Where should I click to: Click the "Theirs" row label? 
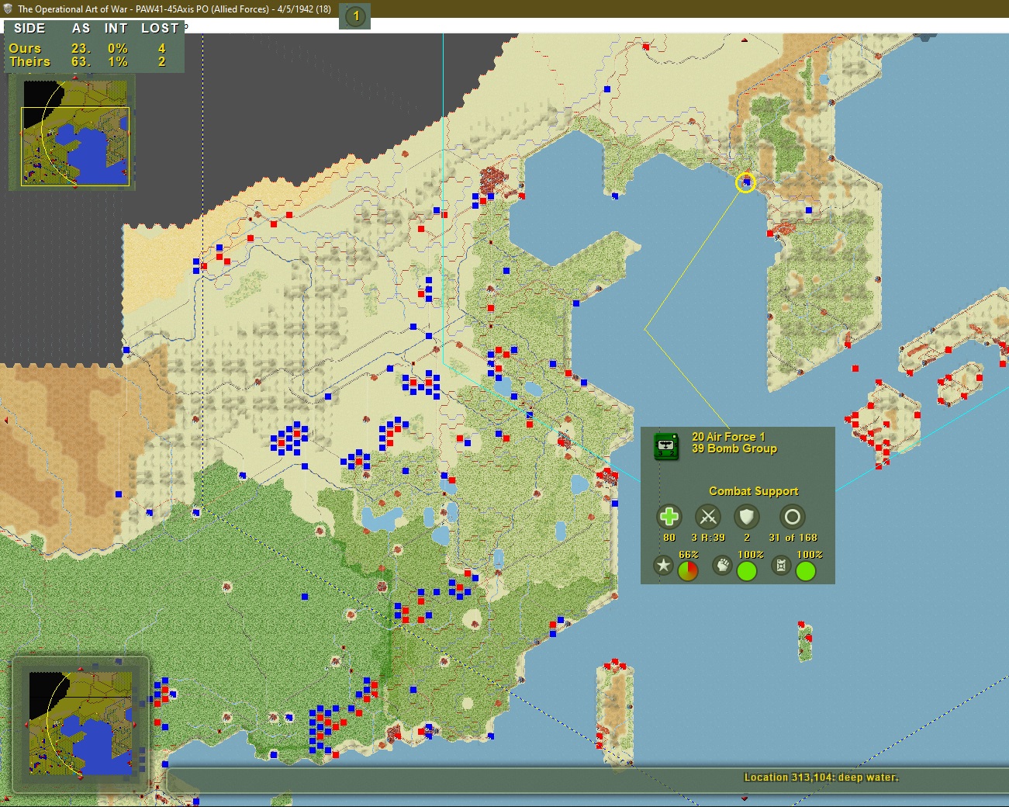(x=29, y=61)
